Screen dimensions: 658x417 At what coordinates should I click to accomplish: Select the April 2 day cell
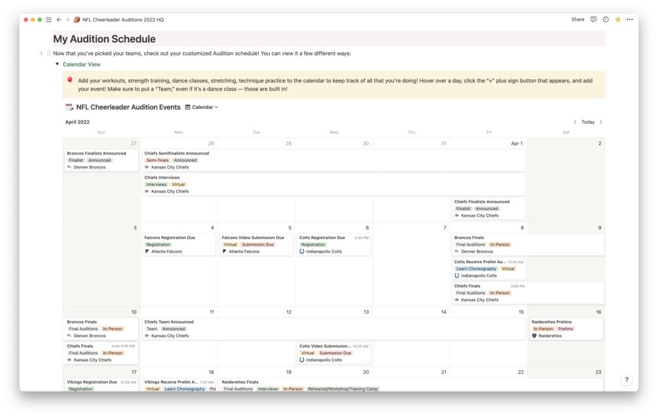[x=566, y=180]
